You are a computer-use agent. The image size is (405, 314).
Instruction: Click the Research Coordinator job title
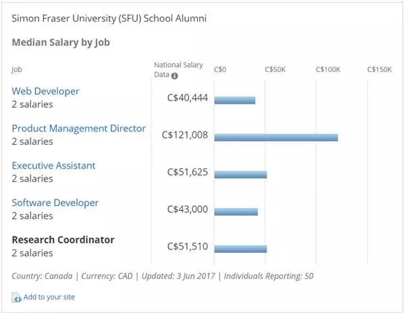coord(63,240)
